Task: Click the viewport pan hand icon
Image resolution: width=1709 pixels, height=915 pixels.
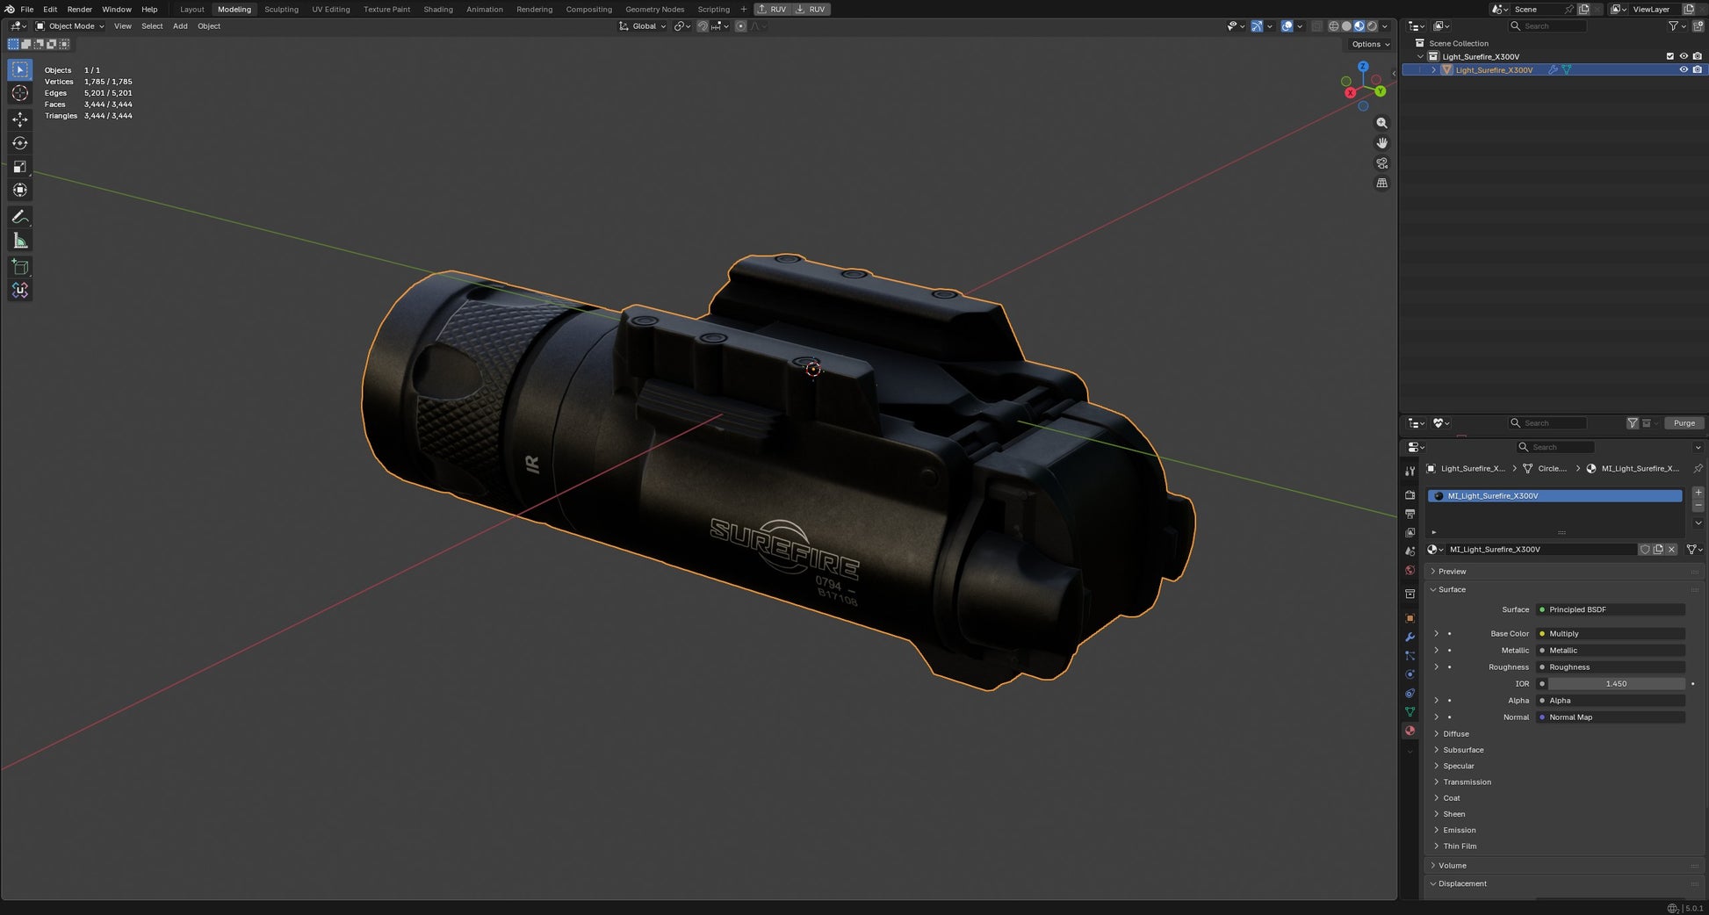Action: click(1381, 143)
